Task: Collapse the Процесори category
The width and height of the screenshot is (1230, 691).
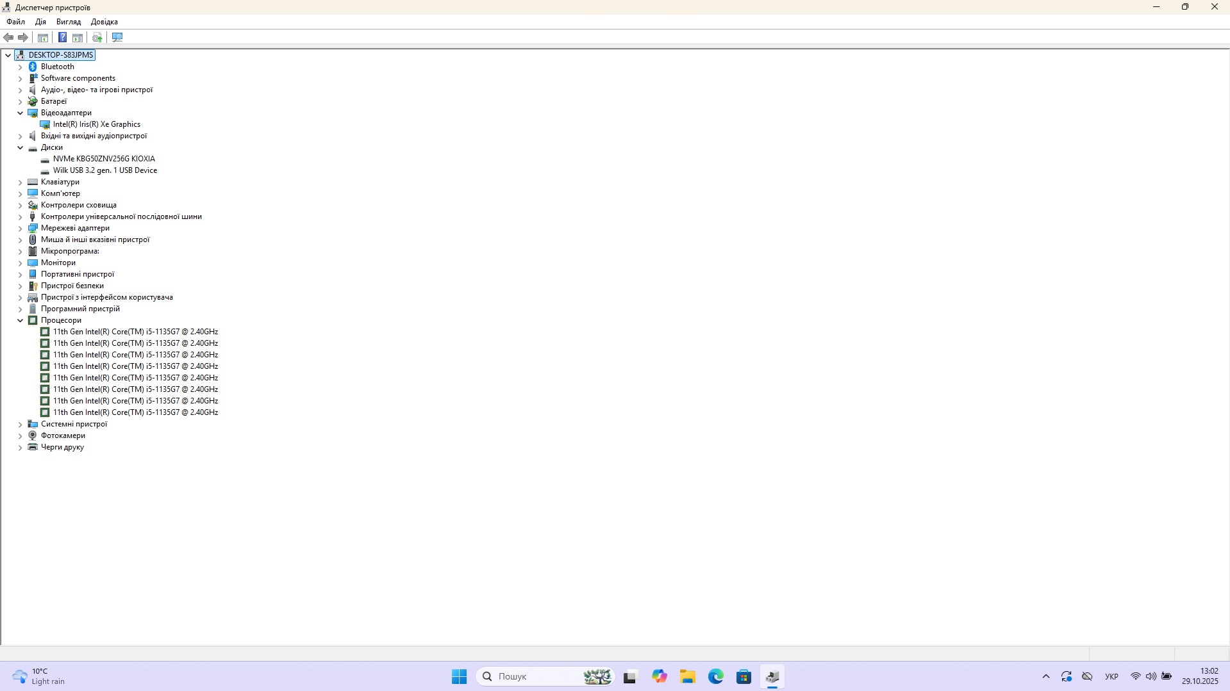Action: pos(20,320)
